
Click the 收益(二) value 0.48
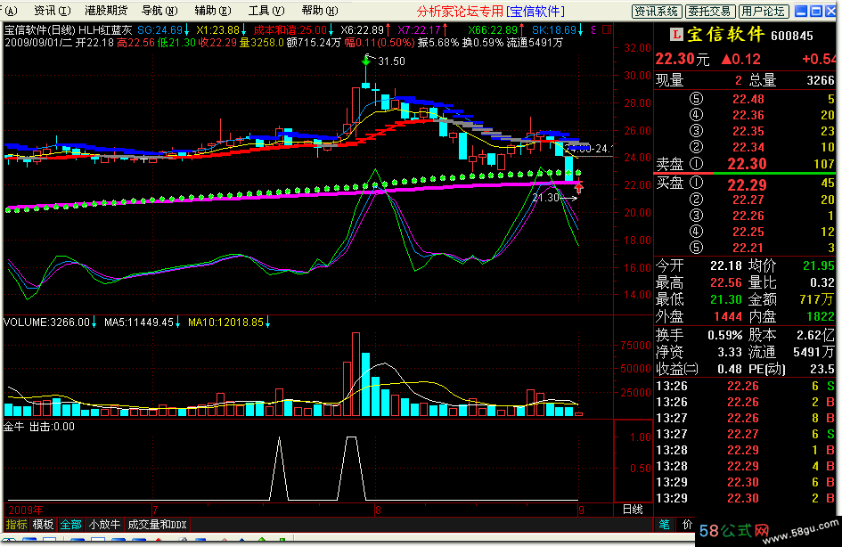click(x=730, y=370)
